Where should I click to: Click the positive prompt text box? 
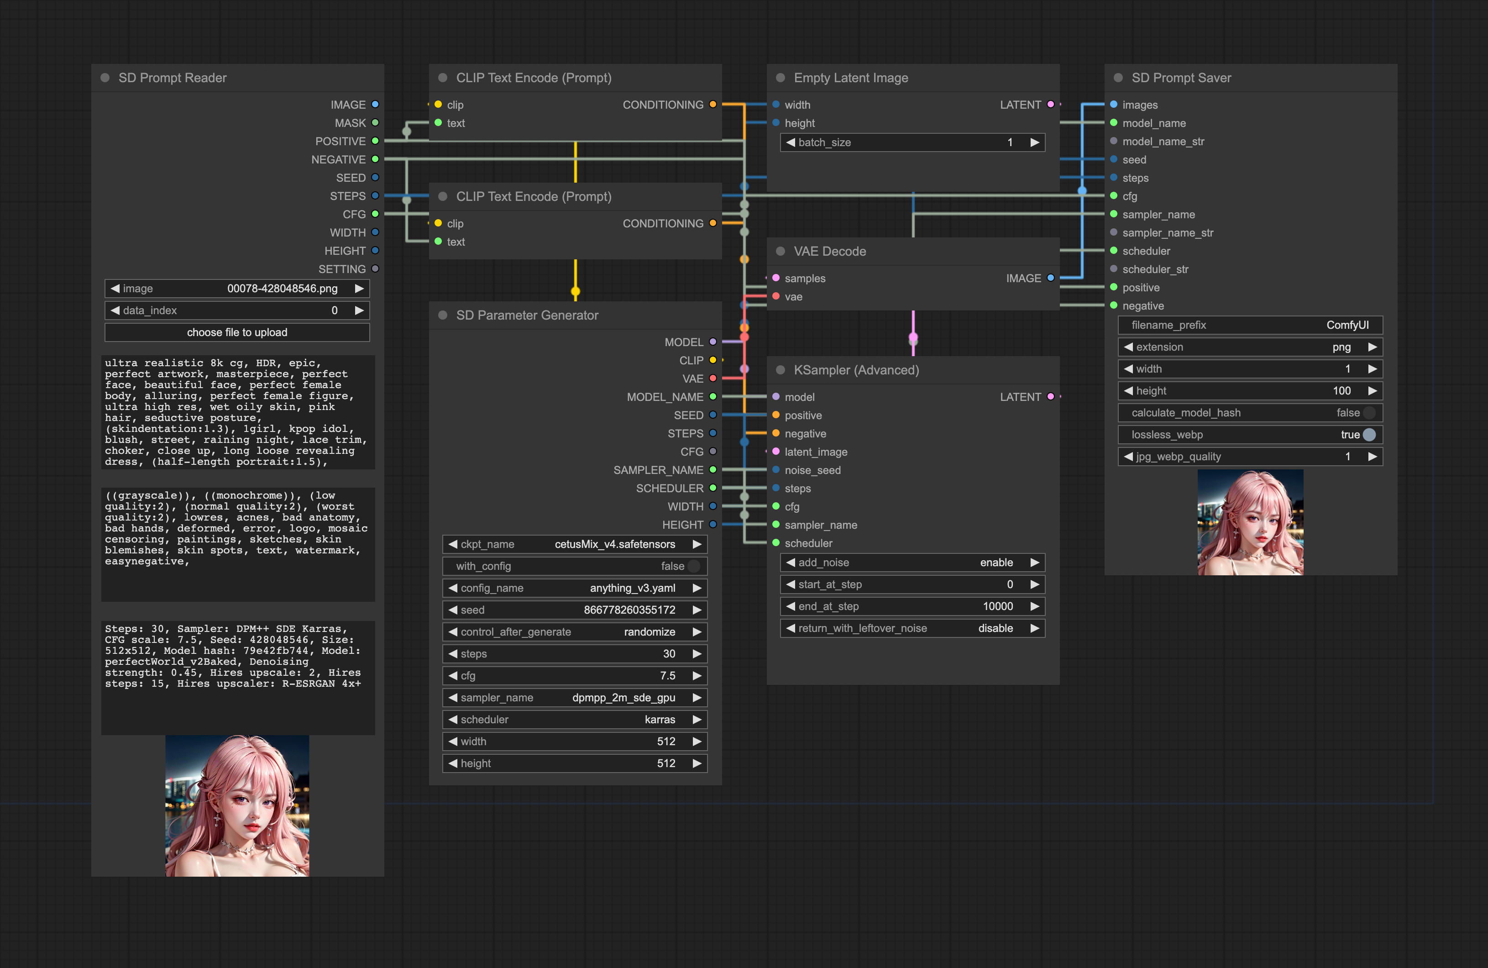pos(238,412)
